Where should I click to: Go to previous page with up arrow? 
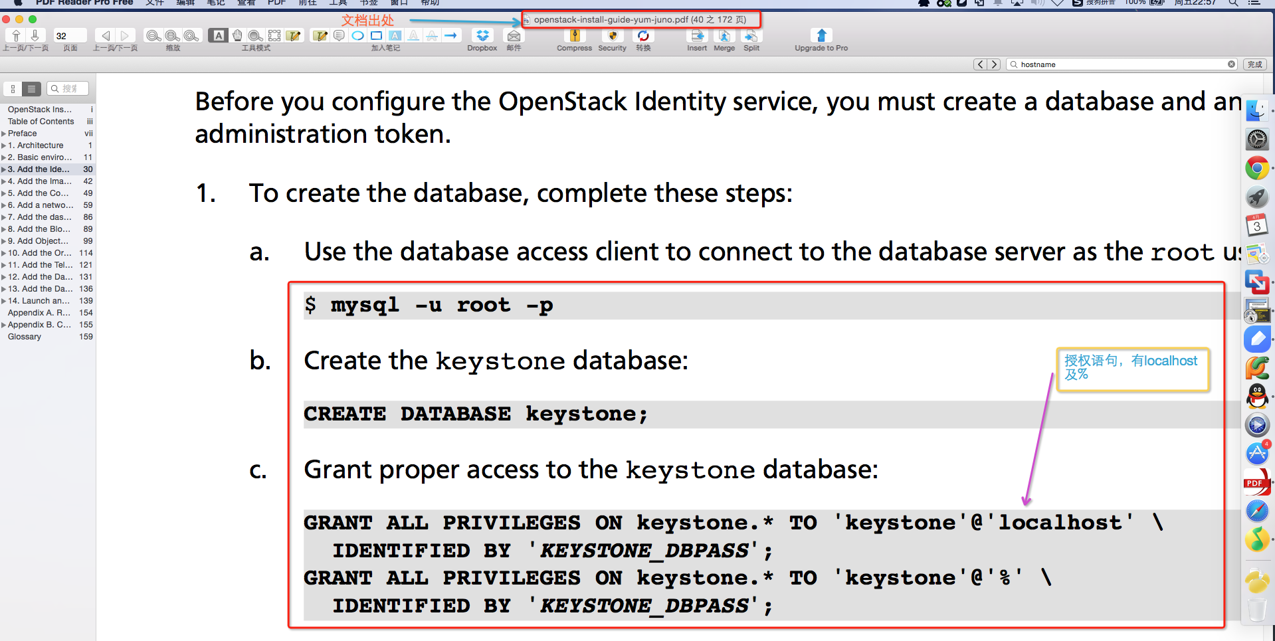[16, 35]
